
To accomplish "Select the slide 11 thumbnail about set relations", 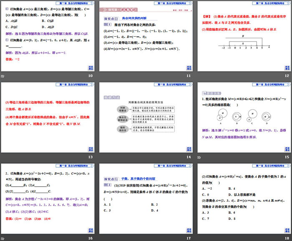I will click(146, 36).
